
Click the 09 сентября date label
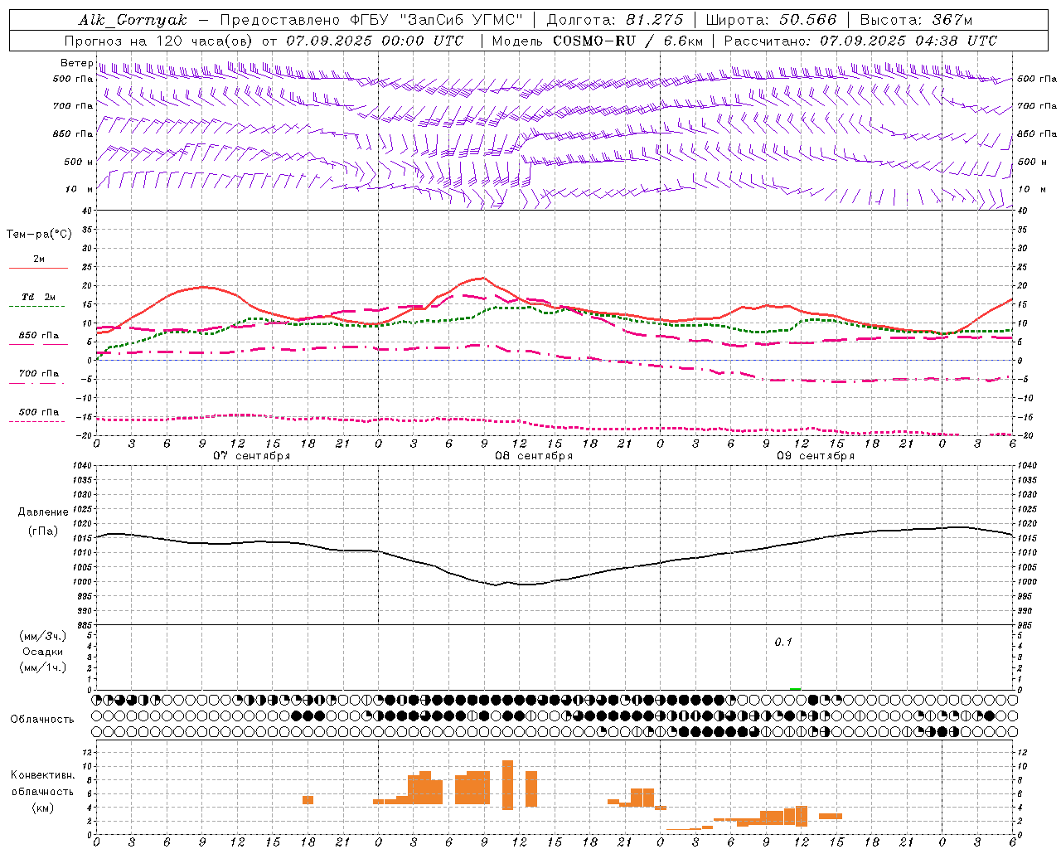click(816, 455)
